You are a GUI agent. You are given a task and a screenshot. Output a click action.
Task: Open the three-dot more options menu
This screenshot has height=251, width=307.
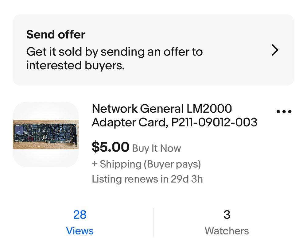point(284,112)
